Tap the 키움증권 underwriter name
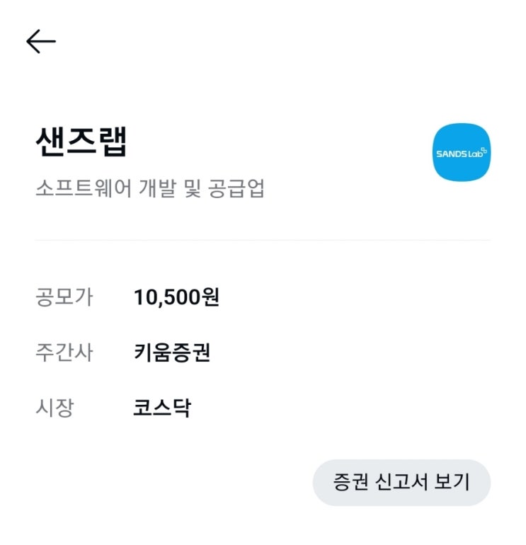Image resolution: width=526 pixels, height=545 pixels. [172, 352]
